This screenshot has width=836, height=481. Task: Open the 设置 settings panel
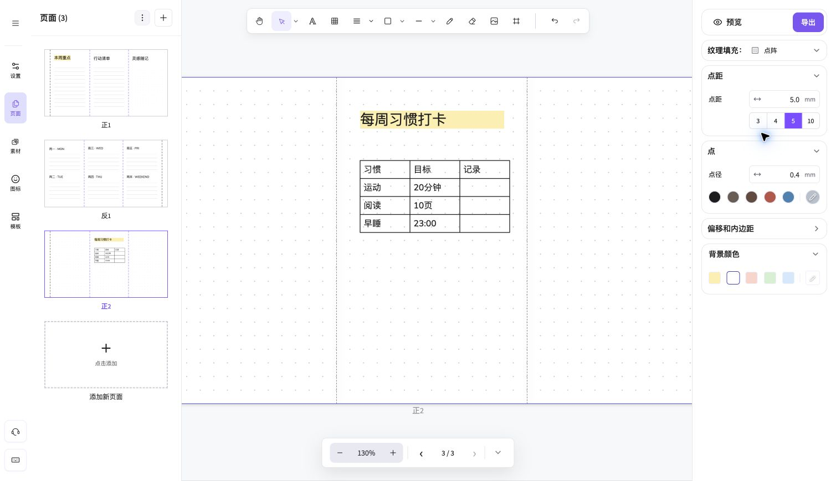[x=16, y=70]
